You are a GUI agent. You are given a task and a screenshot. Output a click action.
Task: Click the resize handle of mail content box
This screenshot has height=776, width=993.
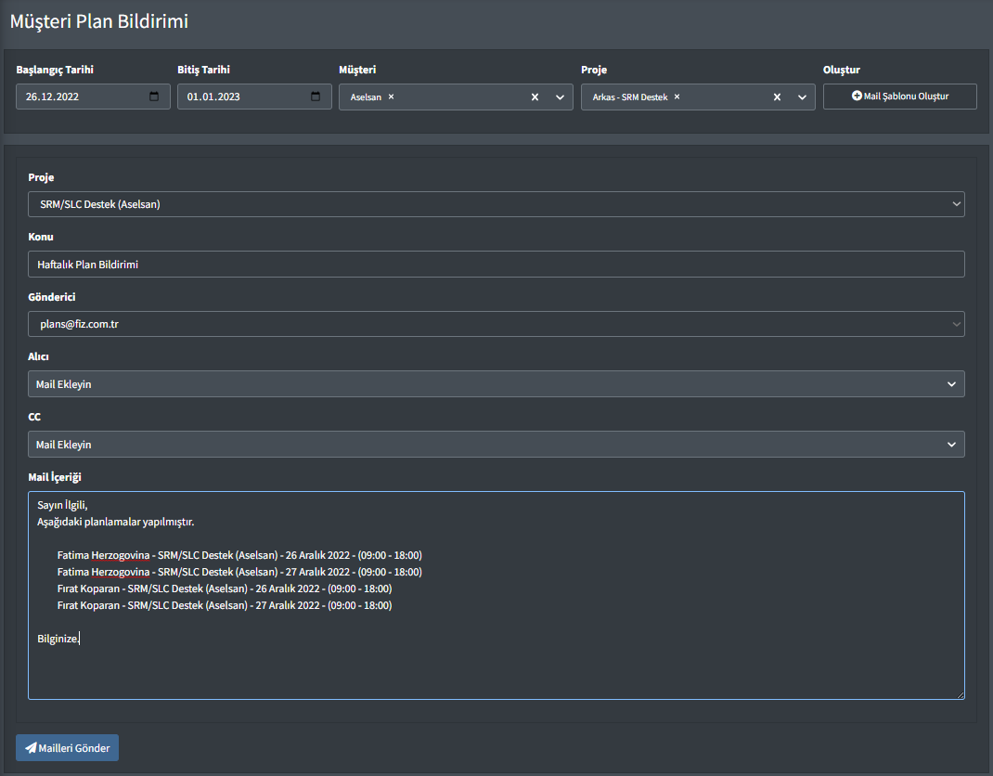coord(961,695)
